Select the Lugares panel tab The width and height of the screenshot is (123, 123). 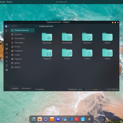15,88
